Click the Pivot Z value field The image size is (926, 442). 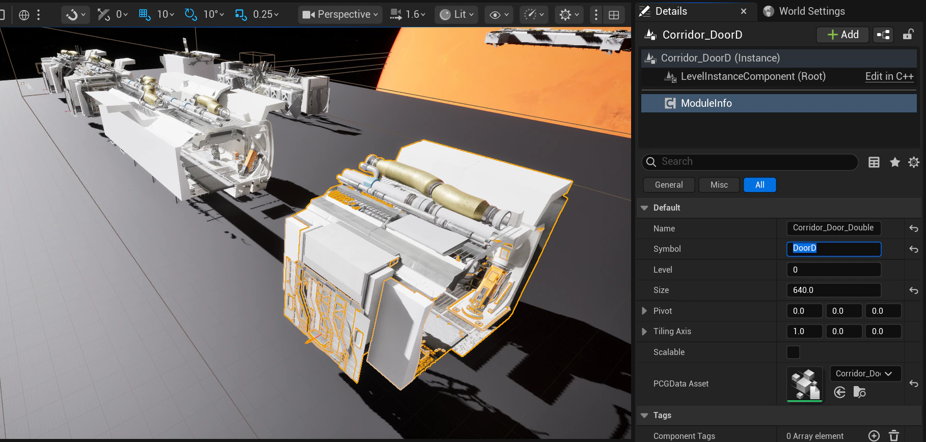point(884,311)
